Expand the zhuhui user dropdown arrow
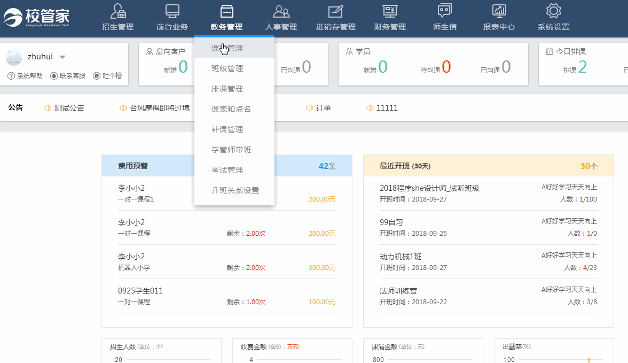 coord(62,57)
